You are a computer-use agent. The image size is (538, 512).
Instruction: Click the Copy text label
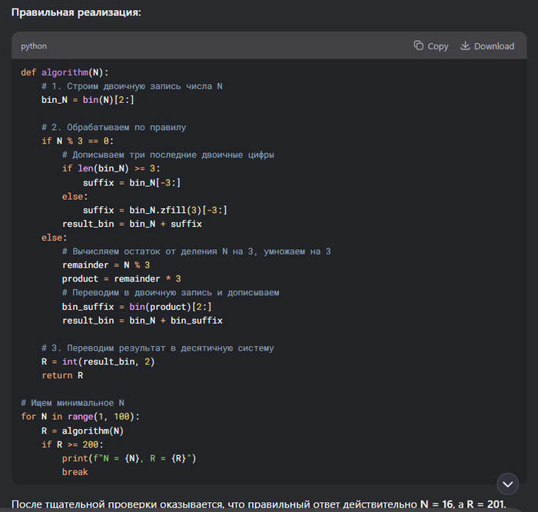coord(438,46)
